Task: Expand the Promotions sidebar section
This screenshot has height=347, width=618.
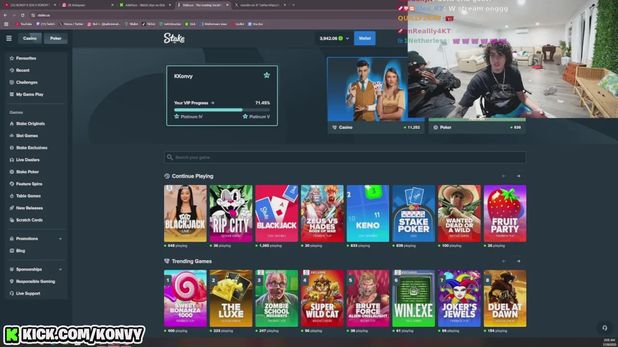Action: pos(60,239)
